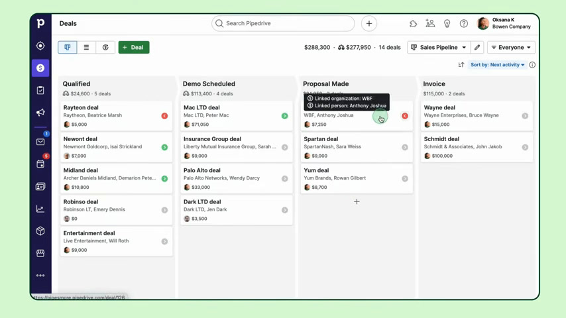
Task: Open Deals dollar icon in sidebar
Action: (x=40, y=68)
